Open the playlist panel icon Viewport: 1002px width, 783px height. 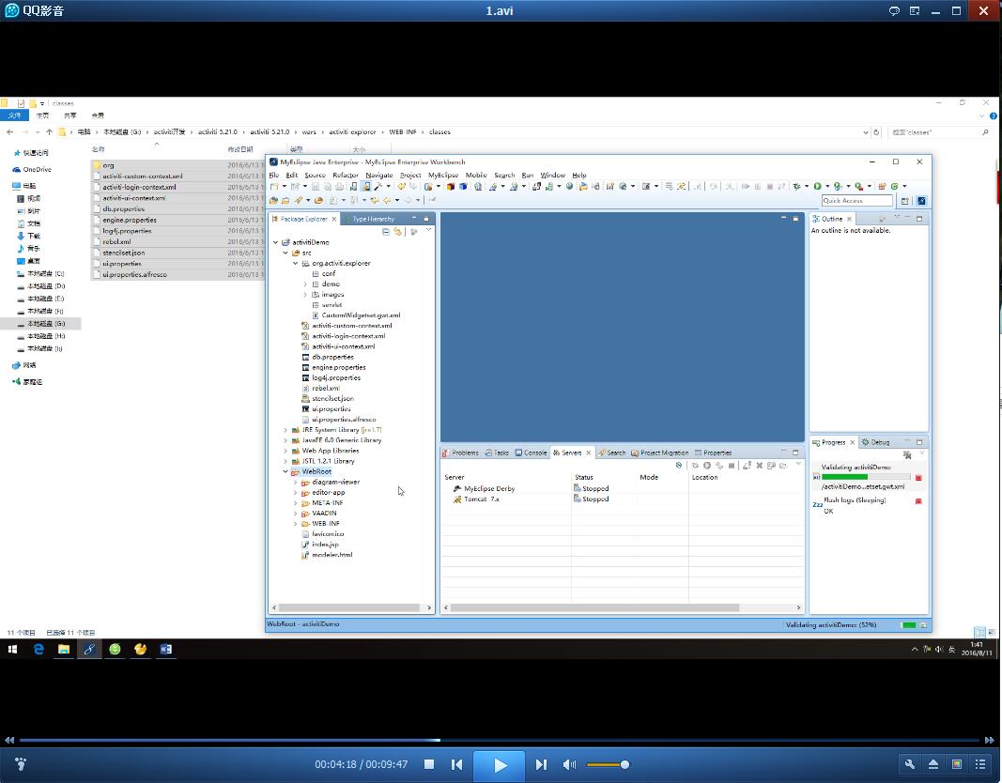pos(980,764)
